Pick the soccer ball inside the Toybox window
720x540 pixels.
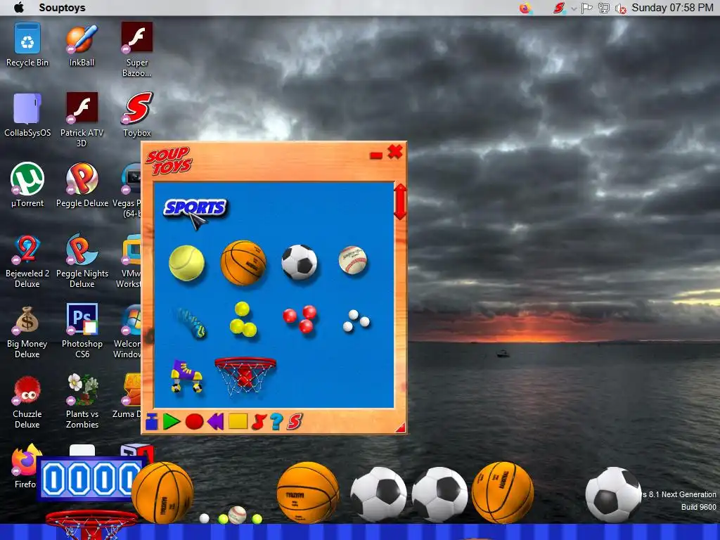(x=300, y=262)
